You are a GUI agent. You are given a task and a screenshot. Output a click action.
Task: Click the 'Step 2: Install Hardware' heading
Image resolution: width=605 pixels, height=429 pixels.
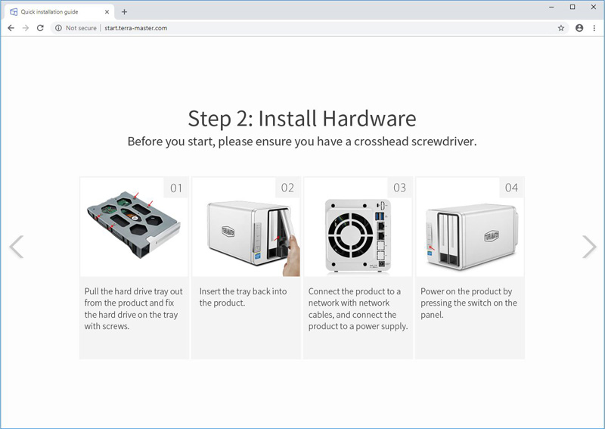[302, 118]
